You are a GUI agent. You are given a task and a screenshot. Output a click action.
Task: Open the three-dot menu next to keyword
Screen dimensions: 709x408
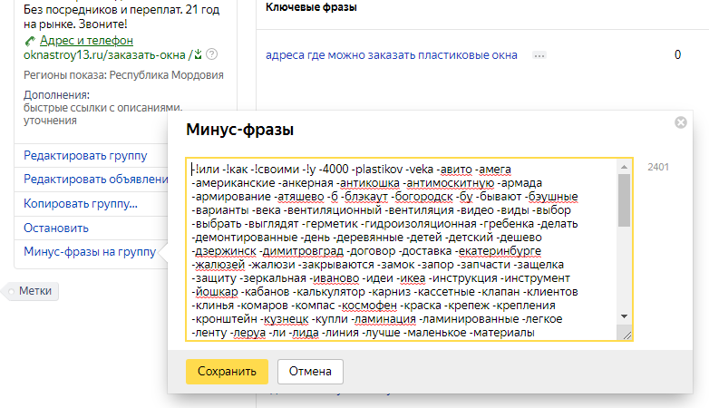[x=539, y=55]
